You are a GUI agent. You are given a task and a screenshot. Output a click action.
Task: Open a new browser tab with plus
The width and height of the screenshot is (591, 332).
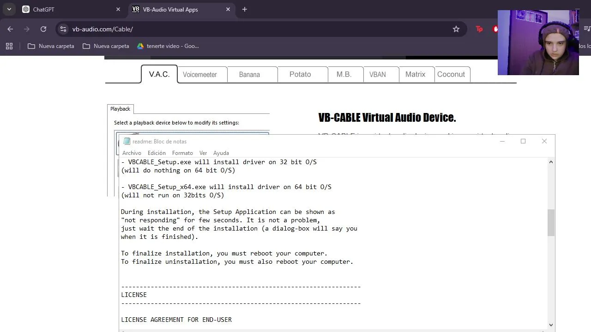pos(245,9)
